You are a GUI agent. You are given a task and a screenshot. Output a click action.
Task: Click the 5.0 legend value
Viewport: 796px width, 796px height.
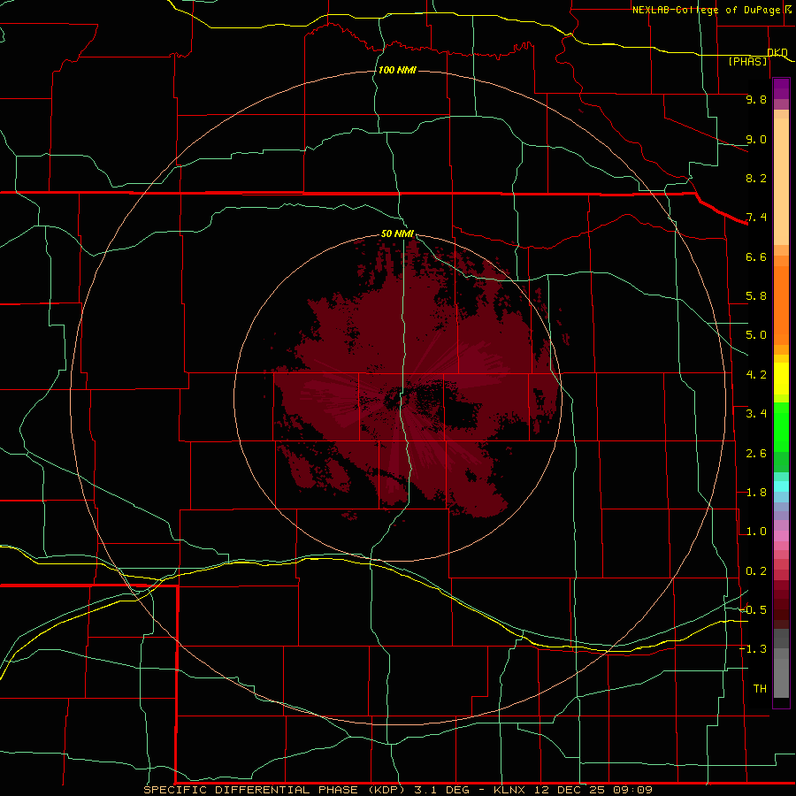[x=756, y=335]
